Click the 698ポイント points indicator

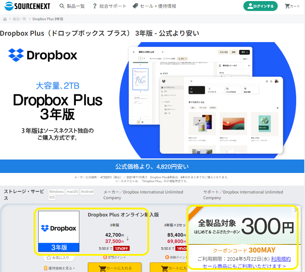[176, 257]
